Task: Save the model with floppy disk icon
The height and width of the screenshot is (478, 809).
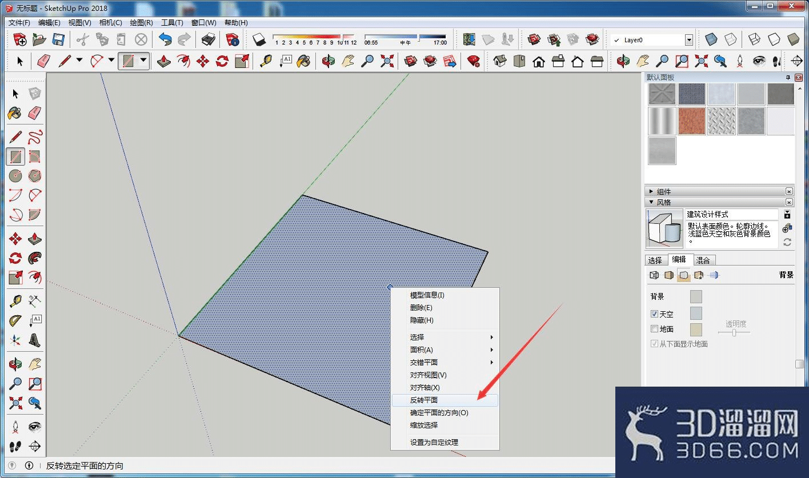Action: [x=58, y=39]
